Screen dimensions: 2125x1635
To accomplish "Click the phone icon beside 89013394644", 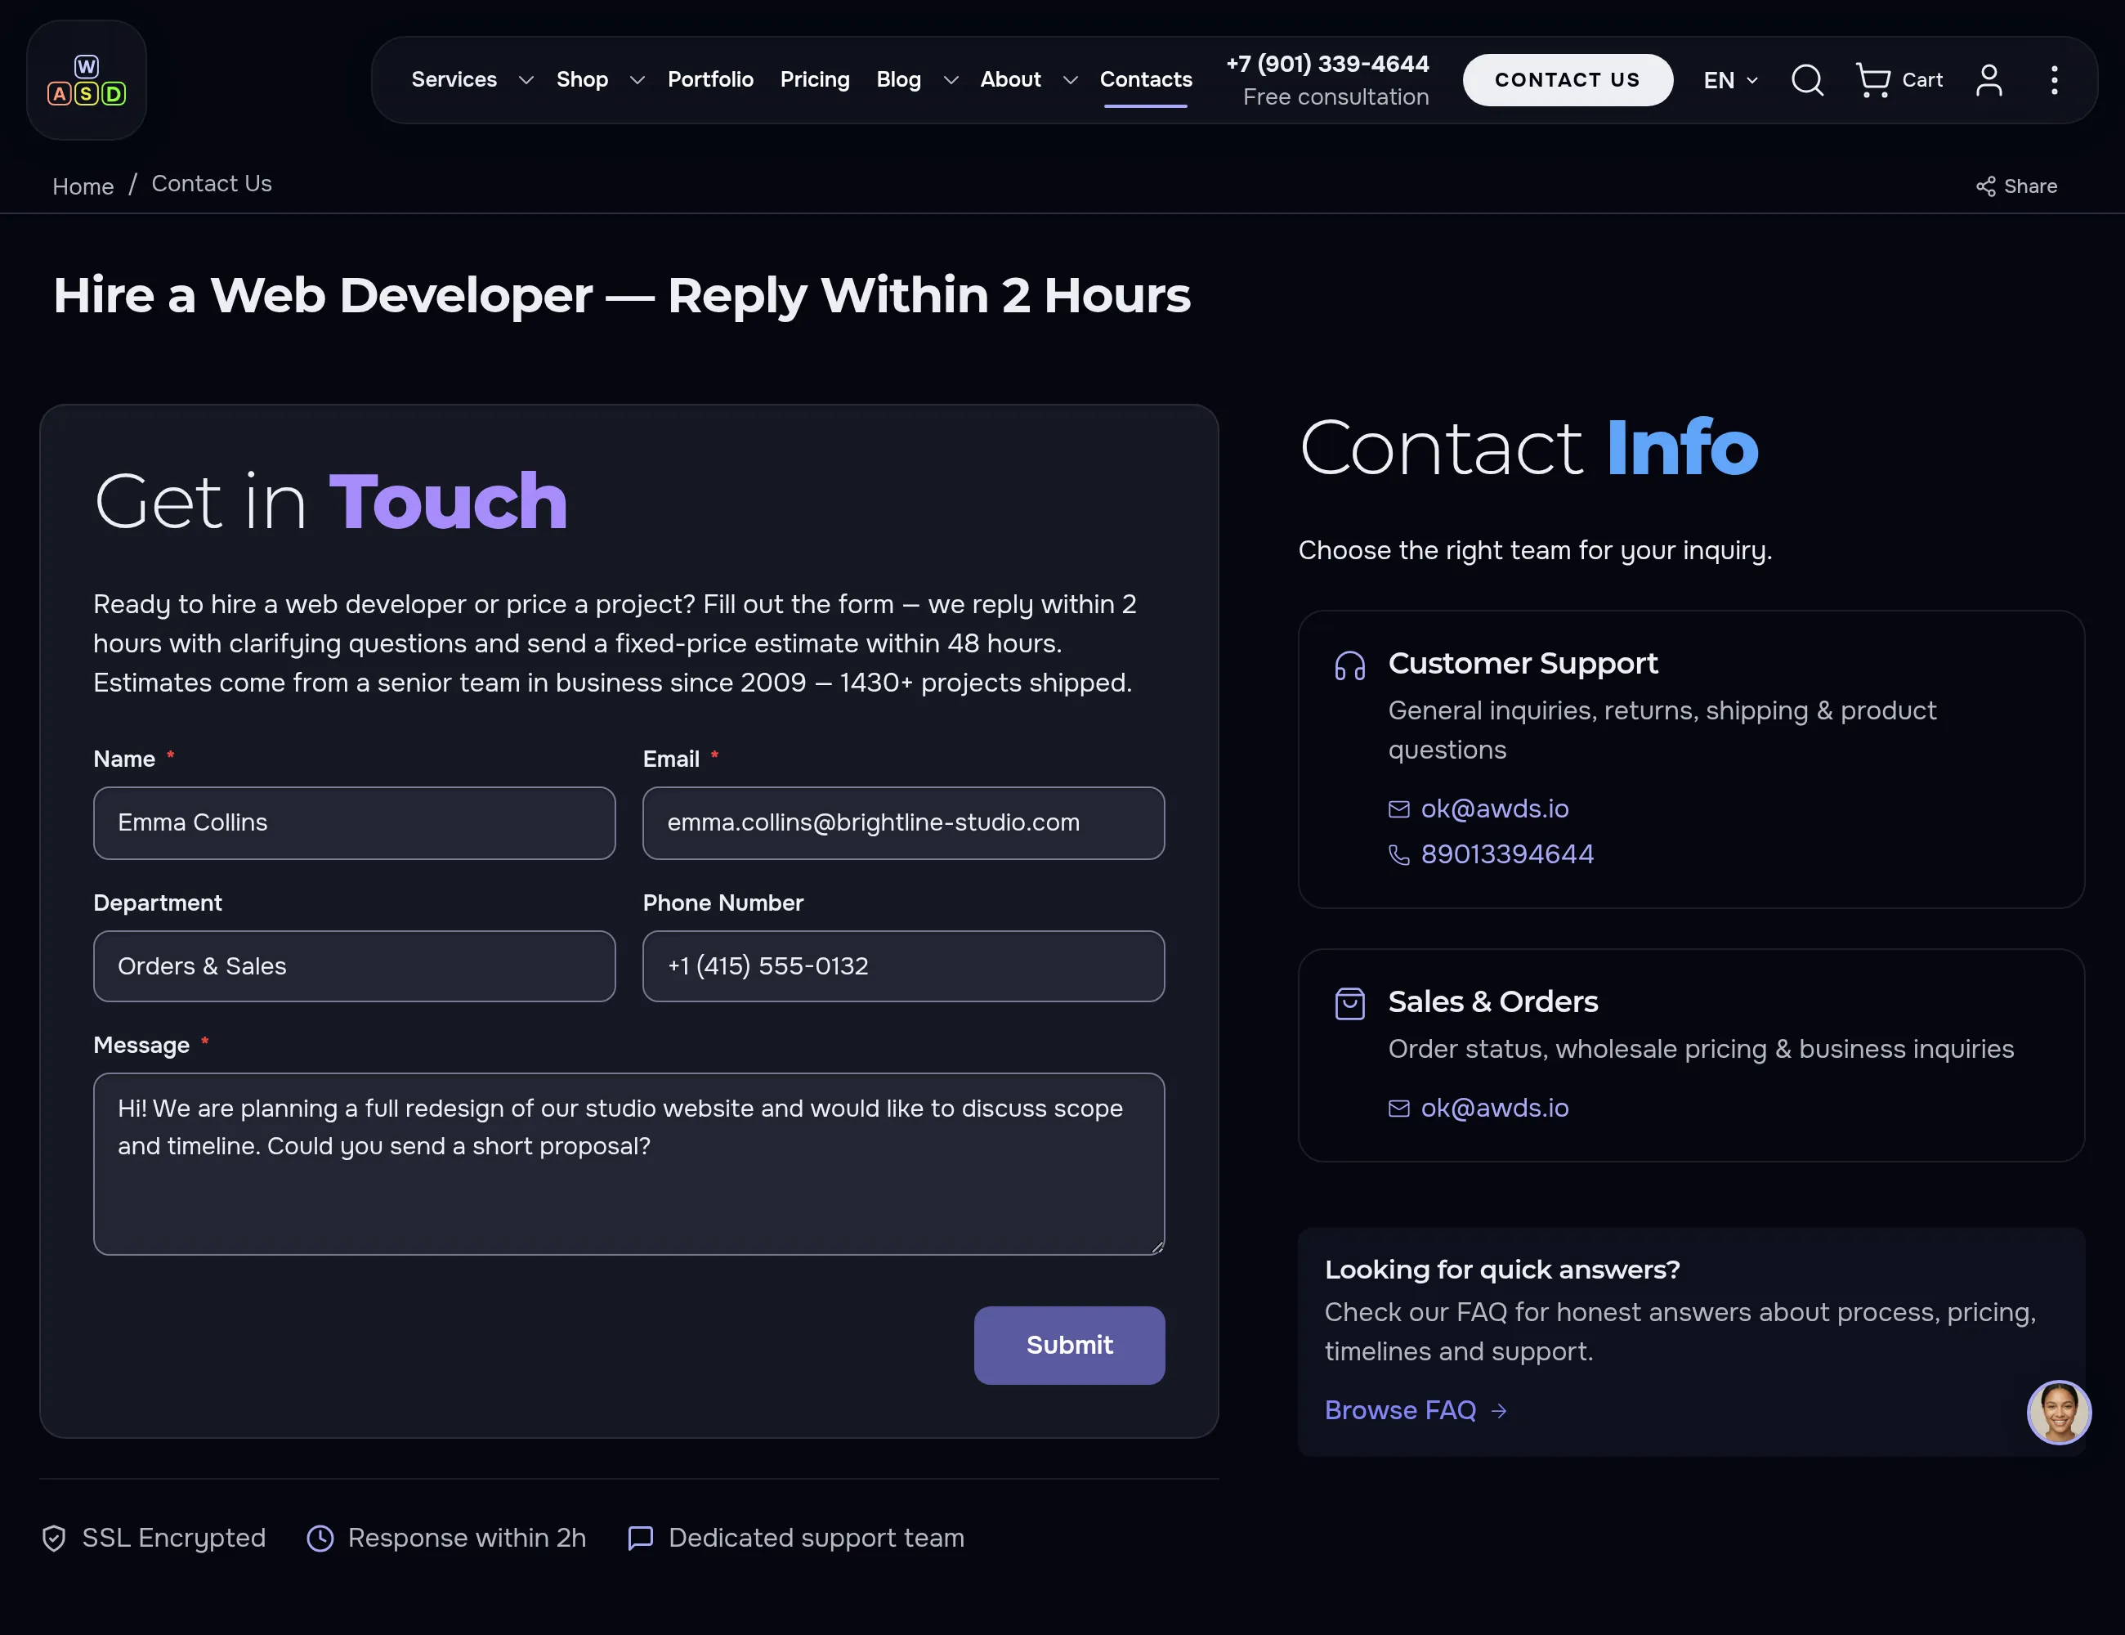I will pyautogui.click(x=1398, y=854).
